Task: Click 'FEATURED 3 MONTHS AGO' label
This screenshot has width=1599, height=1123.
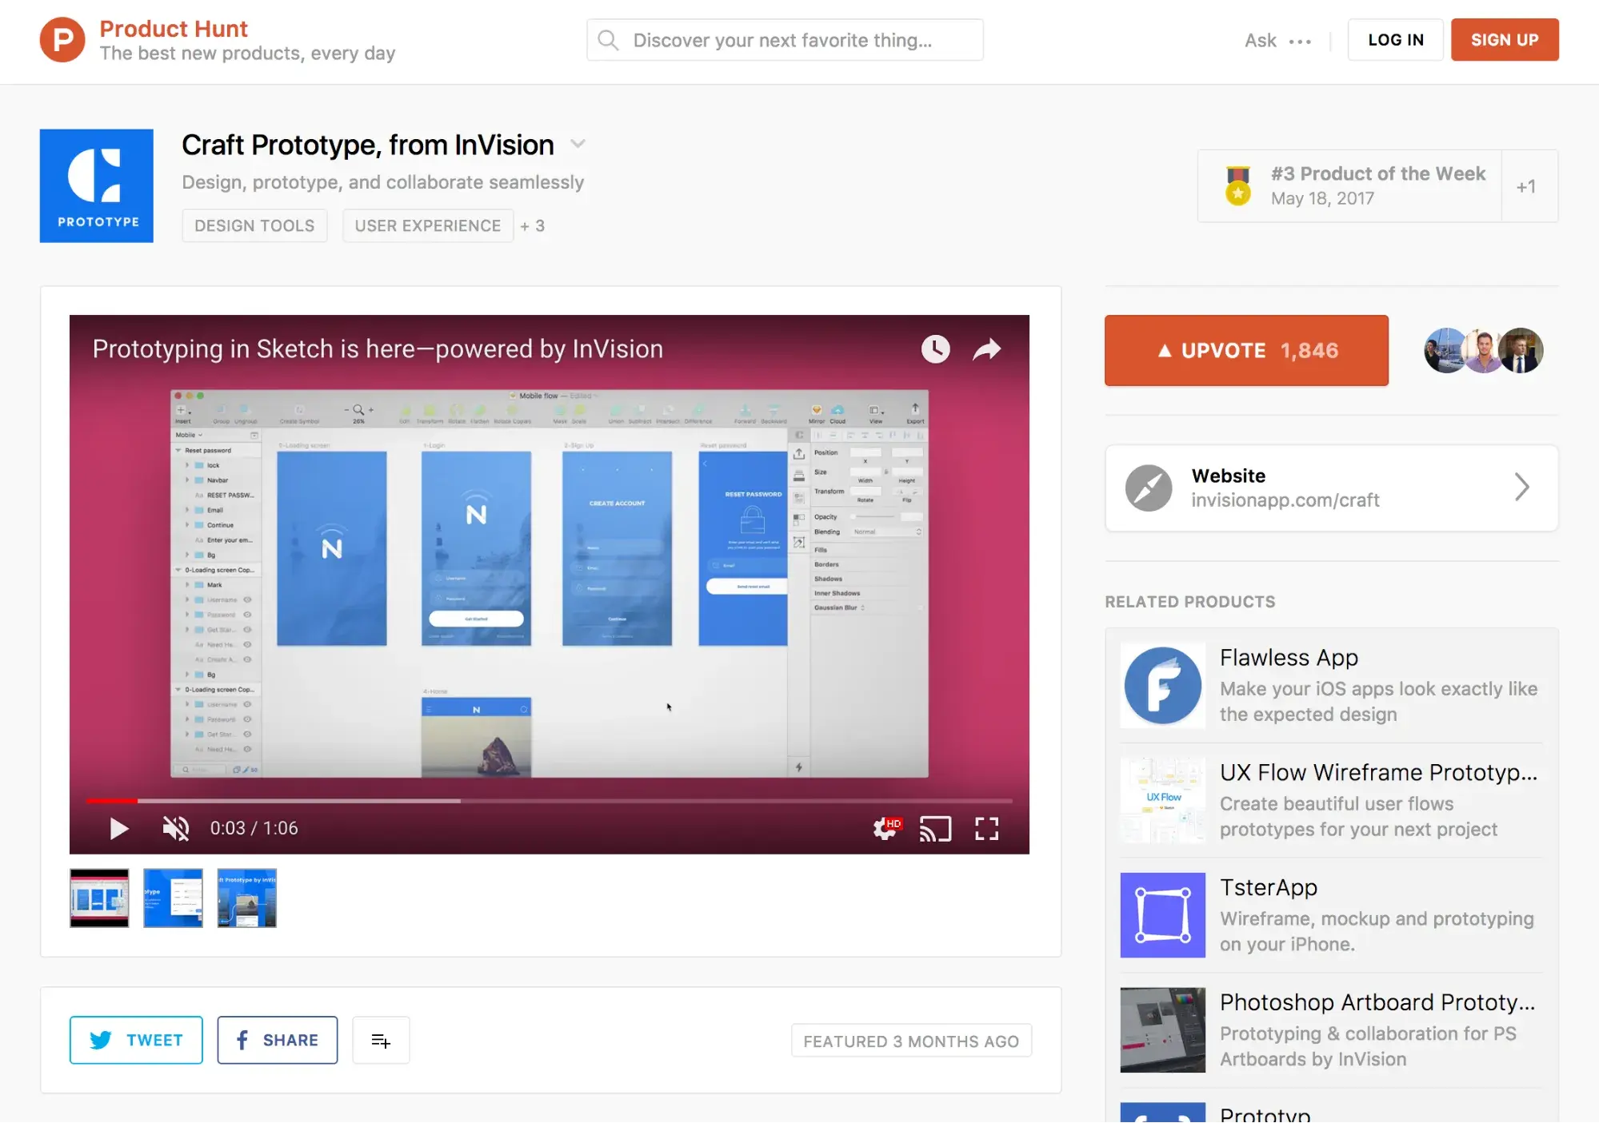Action: tap(911, 1041)
